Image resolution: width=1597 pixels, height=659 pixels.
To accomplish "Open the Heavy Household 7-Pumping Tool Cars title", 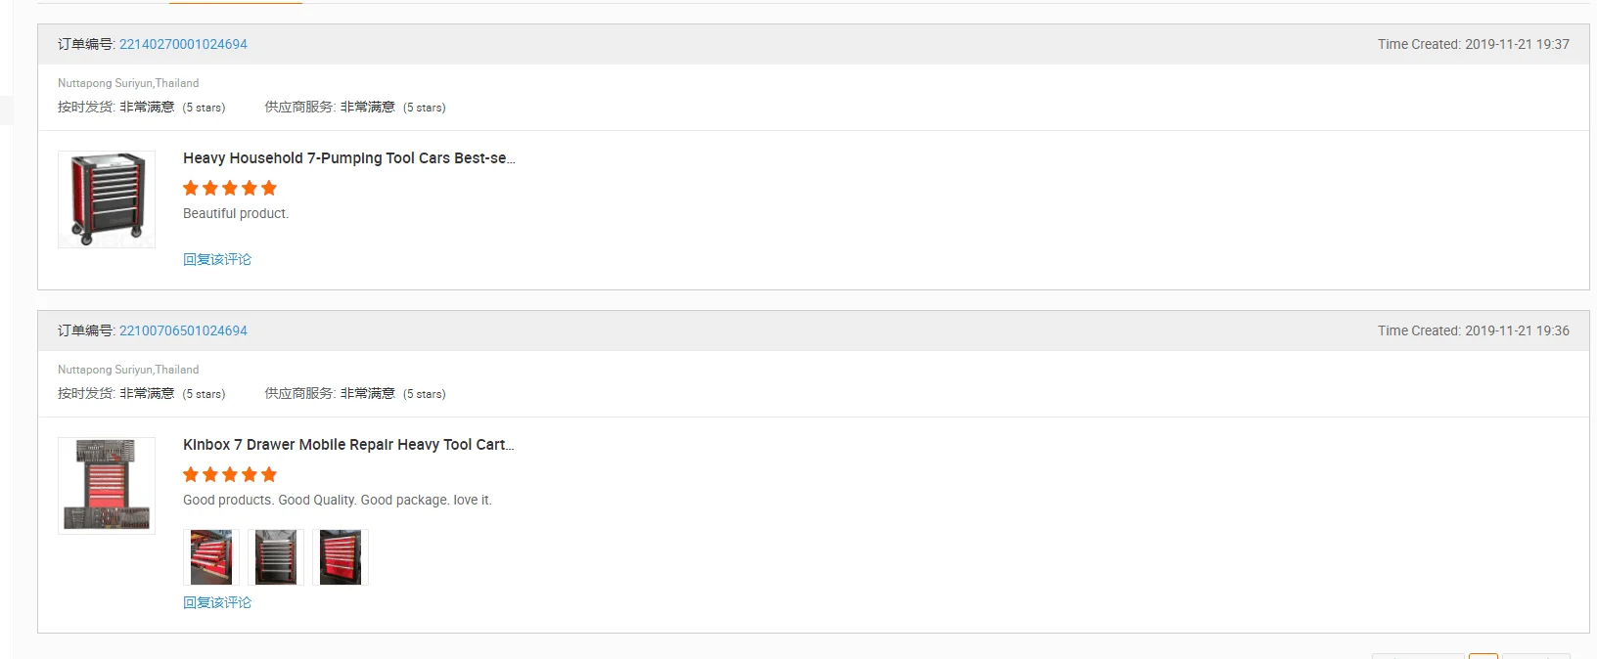I will [348, 158].
